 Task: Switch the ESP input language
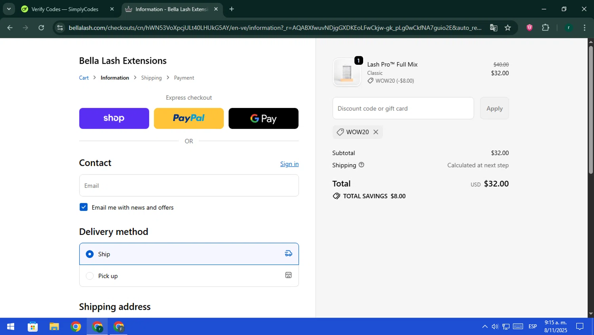pyautogui.click(x=533, y=327)
